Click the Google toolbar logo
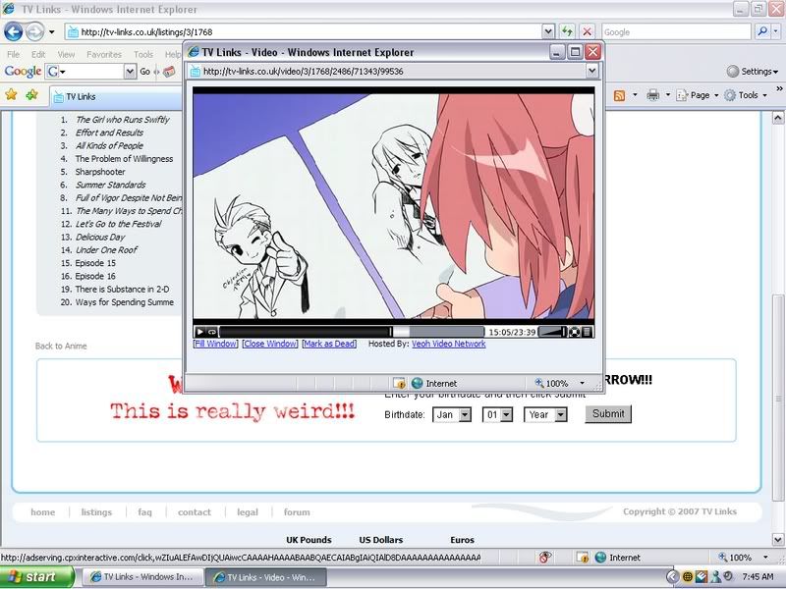Screen dimensions: 786x589 click(23, 71)
